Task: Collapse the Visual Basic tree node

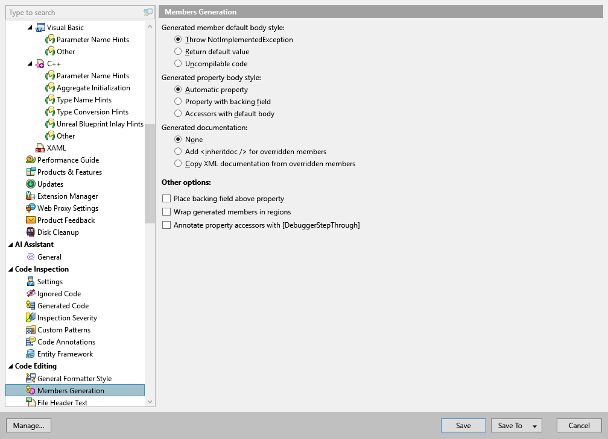Action: 30,28
